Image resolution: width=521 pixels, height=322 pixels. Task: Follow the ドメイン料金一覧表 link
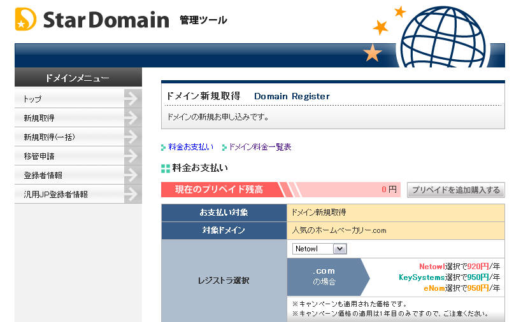(x=260, y=147)
